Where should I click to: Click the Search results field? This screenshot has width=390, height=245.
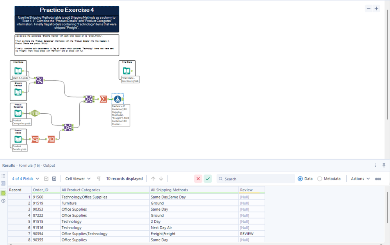tap(255, 179)
